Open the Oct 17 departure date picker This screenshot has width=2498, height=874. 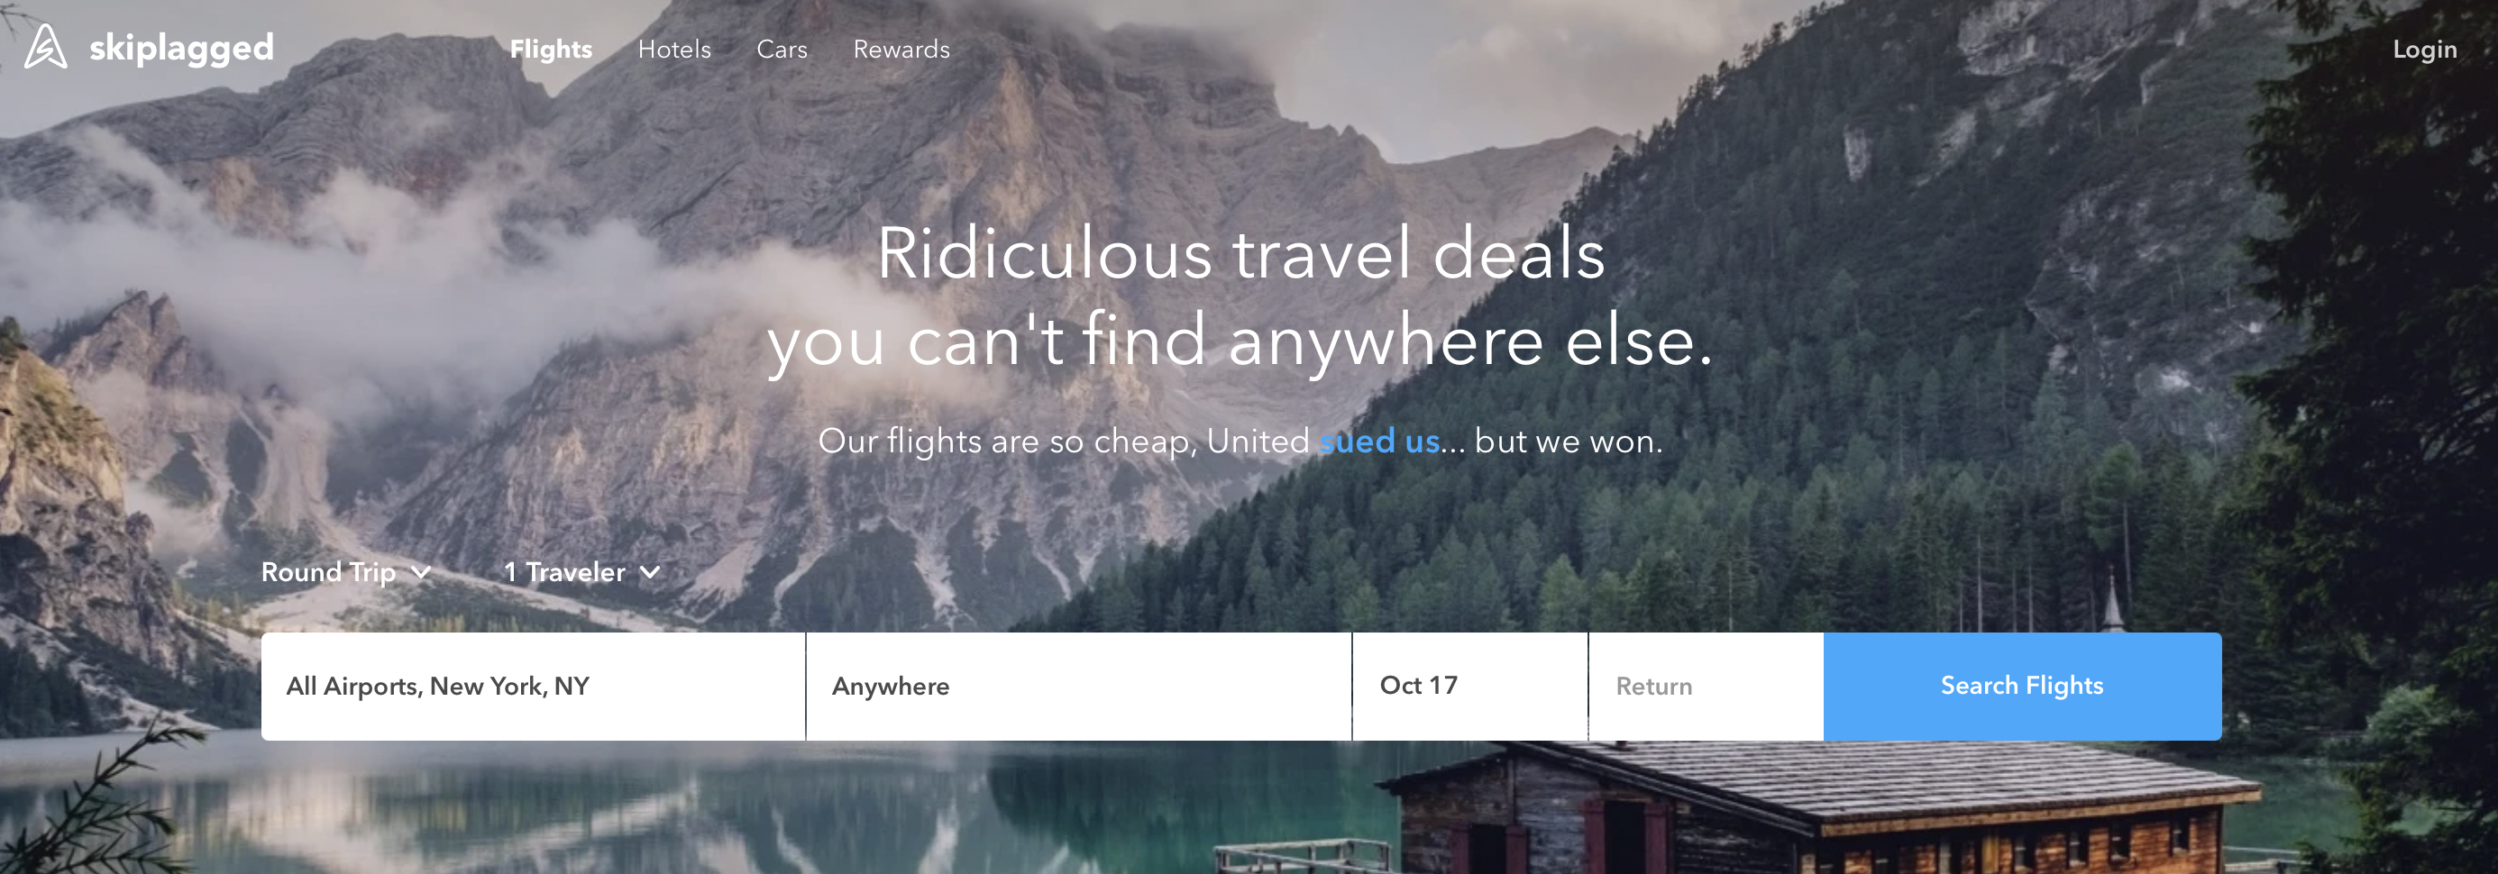[x=1470, y=686]
